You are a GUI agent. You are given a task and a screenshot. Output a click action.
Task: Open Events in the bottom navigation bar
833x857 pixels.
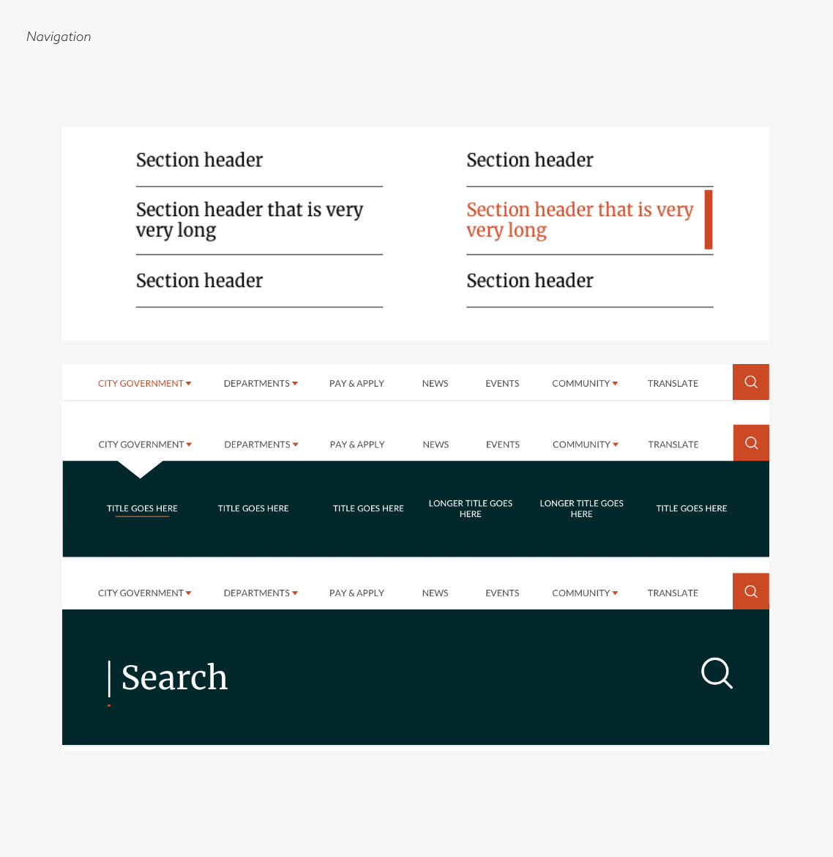pyautogui.click(x=502, y=593)
